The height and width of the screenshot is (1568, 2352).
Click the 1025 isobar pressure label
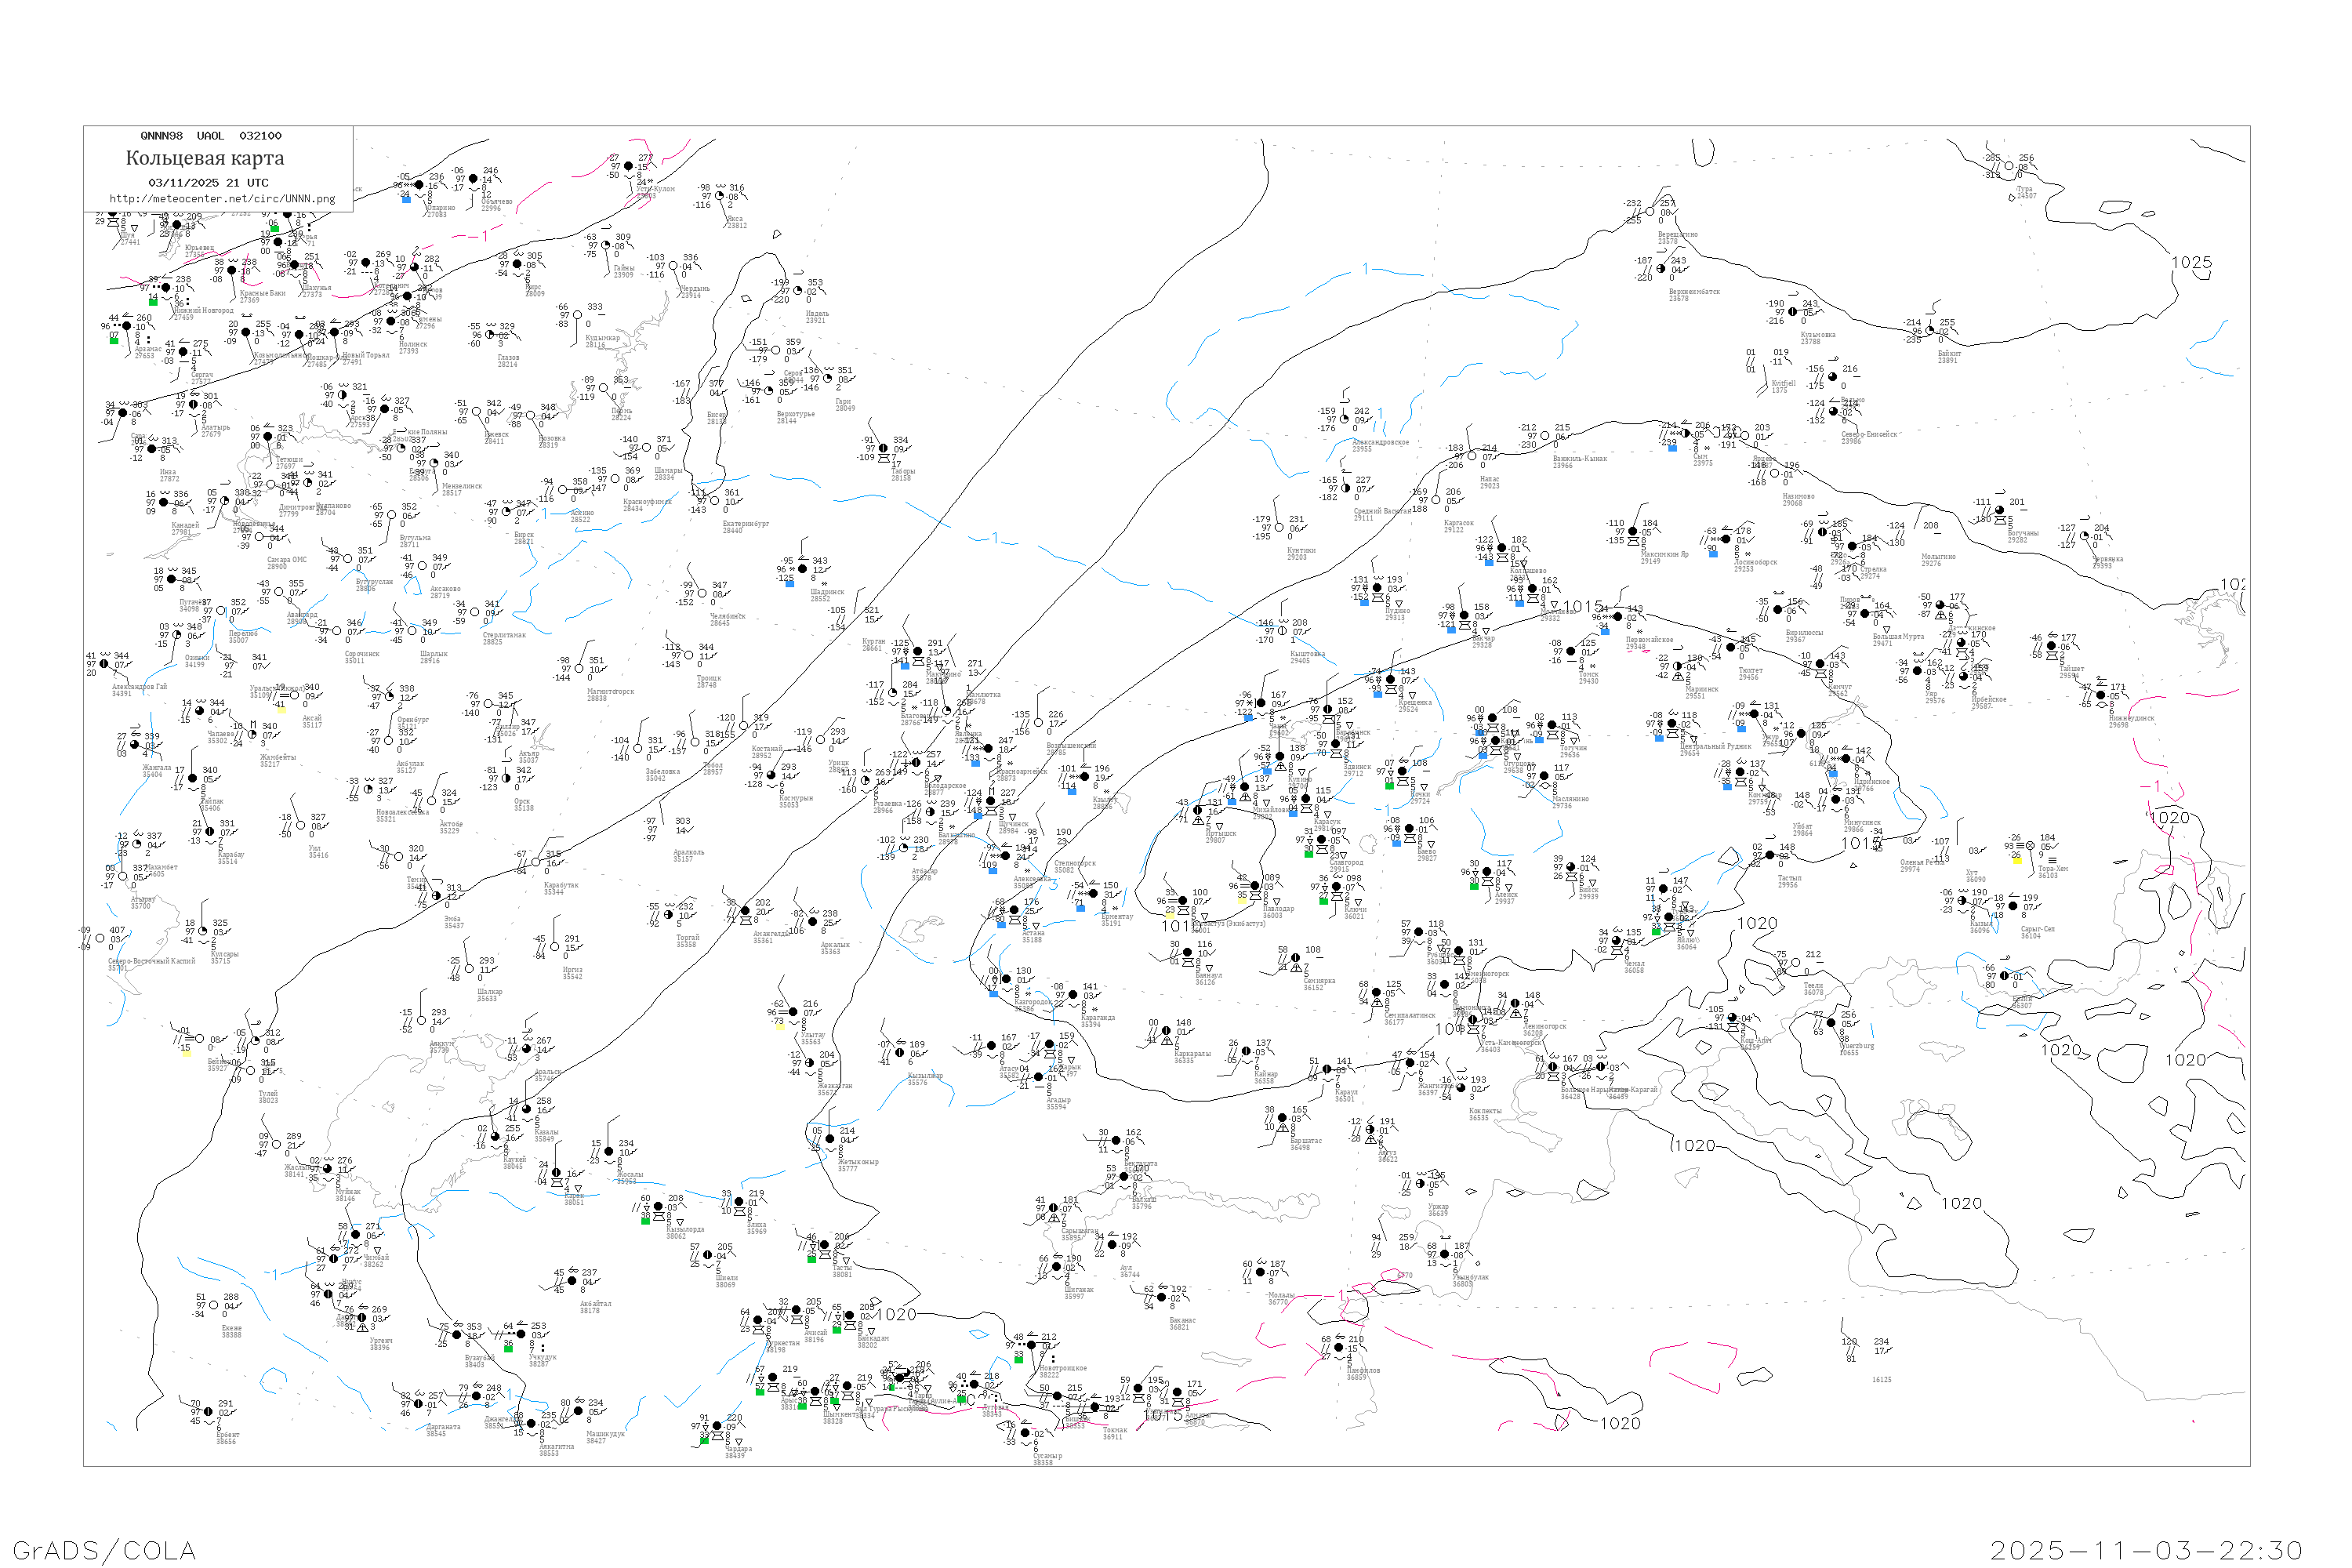2191,263
